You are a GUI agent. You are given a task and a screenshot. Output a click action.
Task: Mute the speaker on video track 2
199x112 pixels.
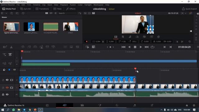7,80
